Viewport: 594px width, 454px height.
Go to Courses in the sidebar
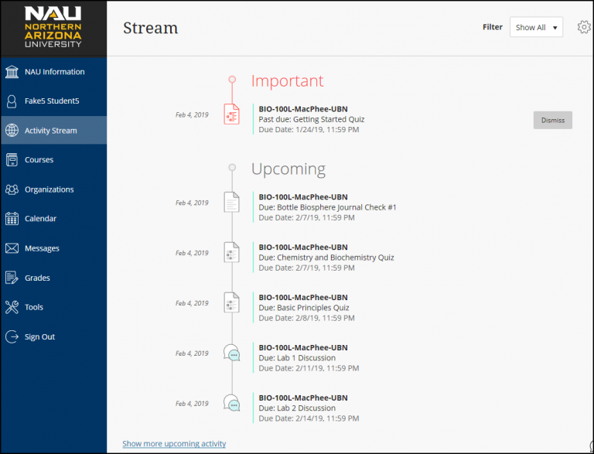(39, 160)
